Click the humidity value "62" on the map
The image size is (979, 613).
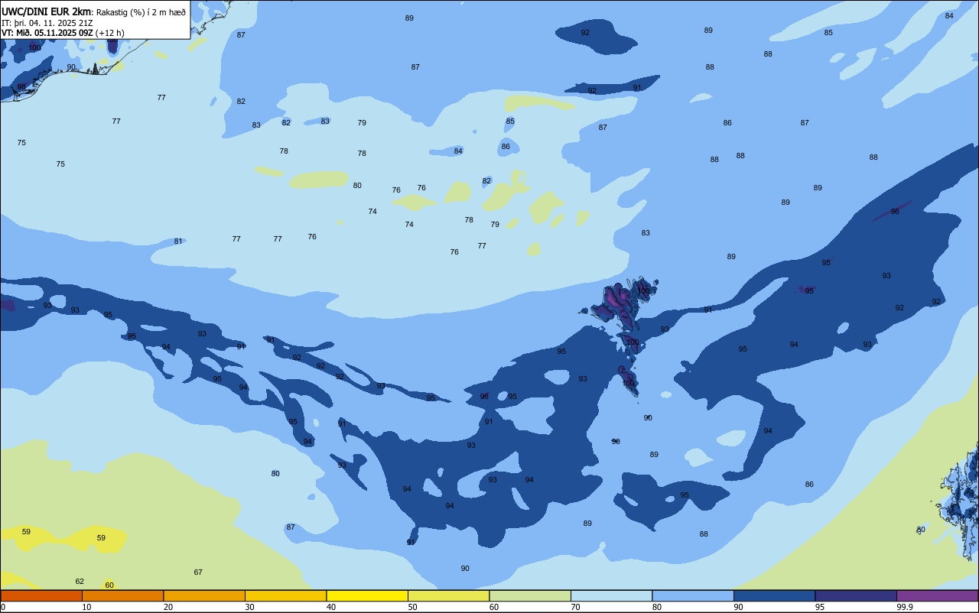[x=80, y=582]
